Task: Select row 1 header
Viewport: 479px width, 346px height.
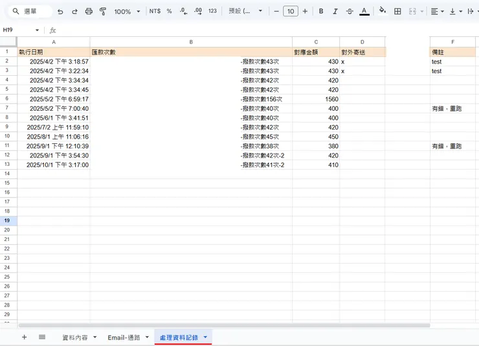Action: click(x=7, y=52)
